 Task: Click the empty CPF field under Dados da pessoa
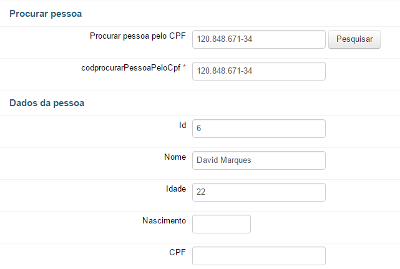259,256
